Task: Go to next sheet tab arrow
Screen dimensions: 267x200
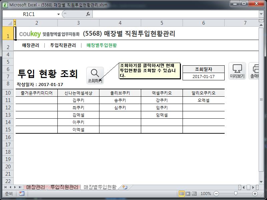Action: 15,187
